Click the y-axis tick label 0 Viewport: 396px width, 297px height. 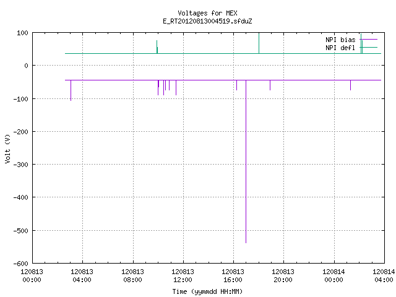pyautogui.click(x=26, y=66)
